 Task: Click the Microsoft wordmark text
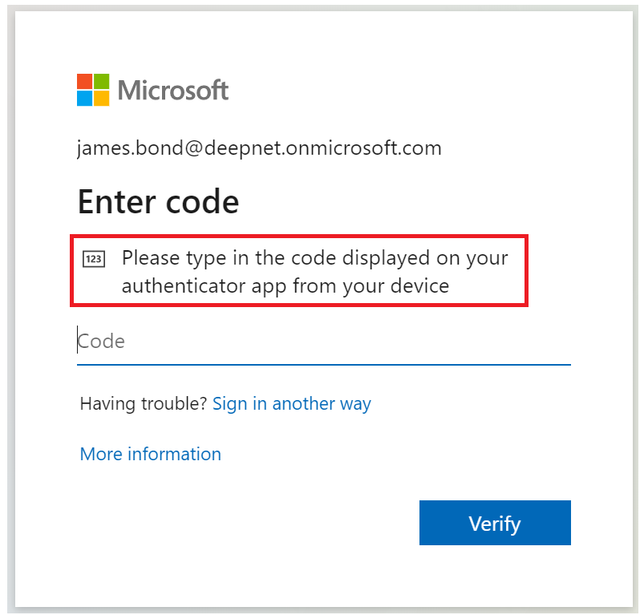pos(173,90)
